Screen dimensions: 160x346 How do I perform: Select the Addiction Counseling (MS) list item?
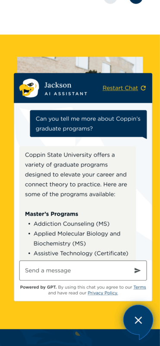pos(72,224)
